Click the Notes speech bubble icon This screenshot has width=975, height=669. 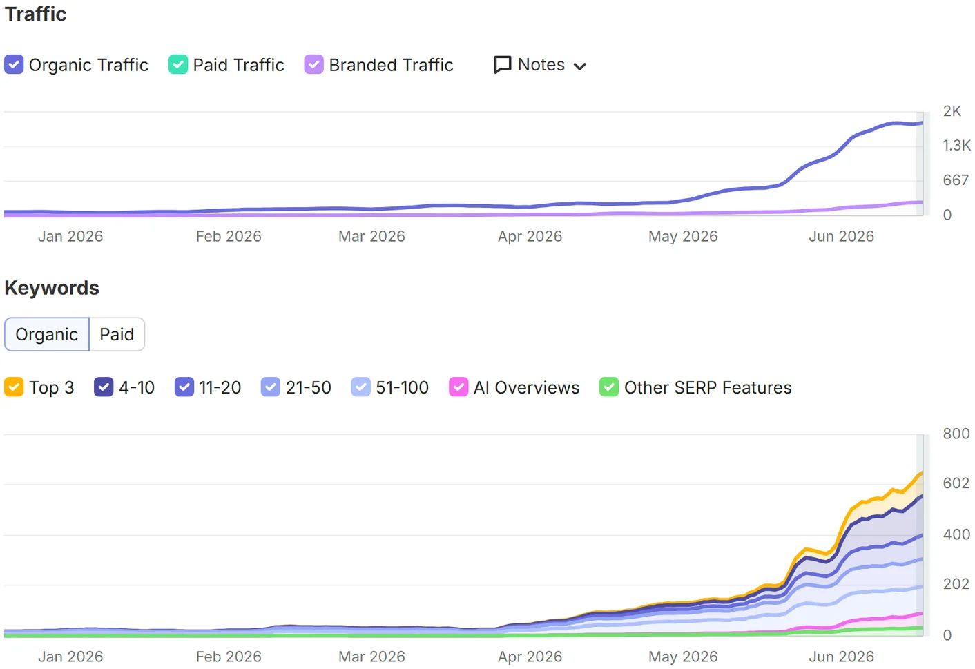(503, 65)
